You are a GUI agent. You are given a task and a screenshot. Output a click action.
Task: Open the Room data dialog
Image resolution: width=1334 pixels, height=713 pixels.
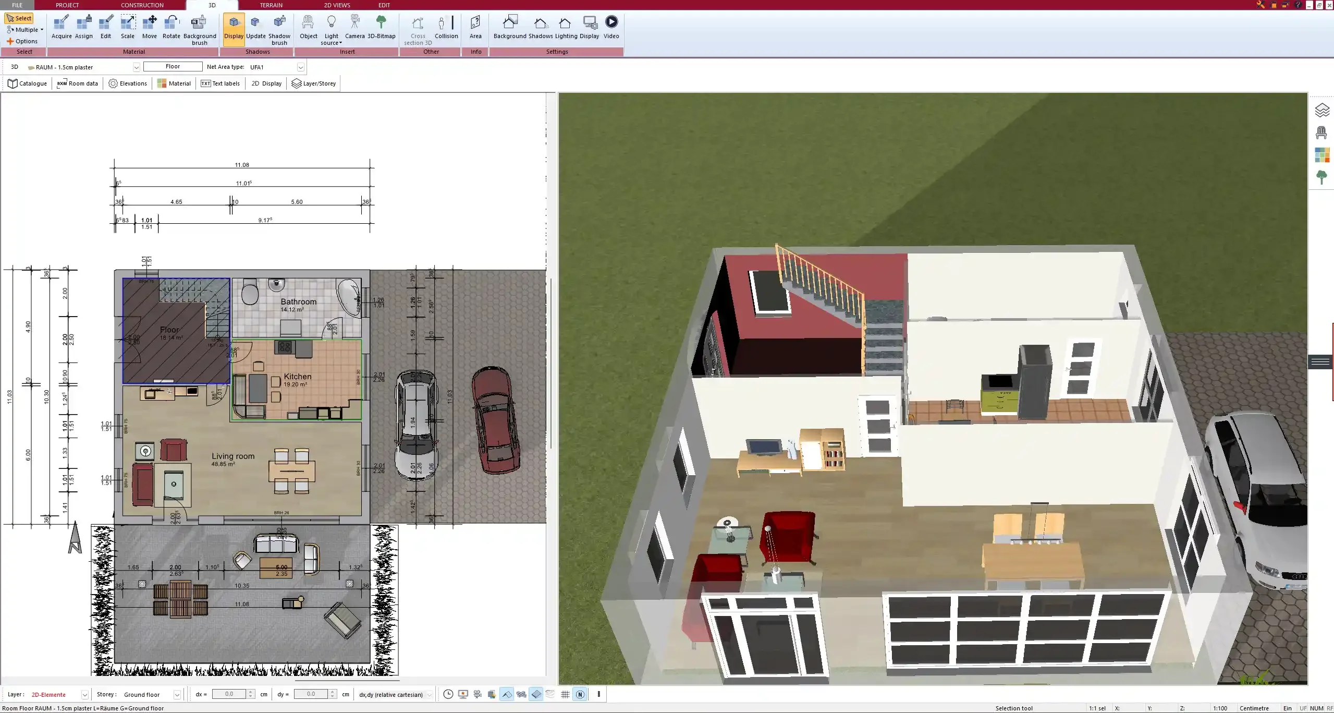click(x=77, y=83)
